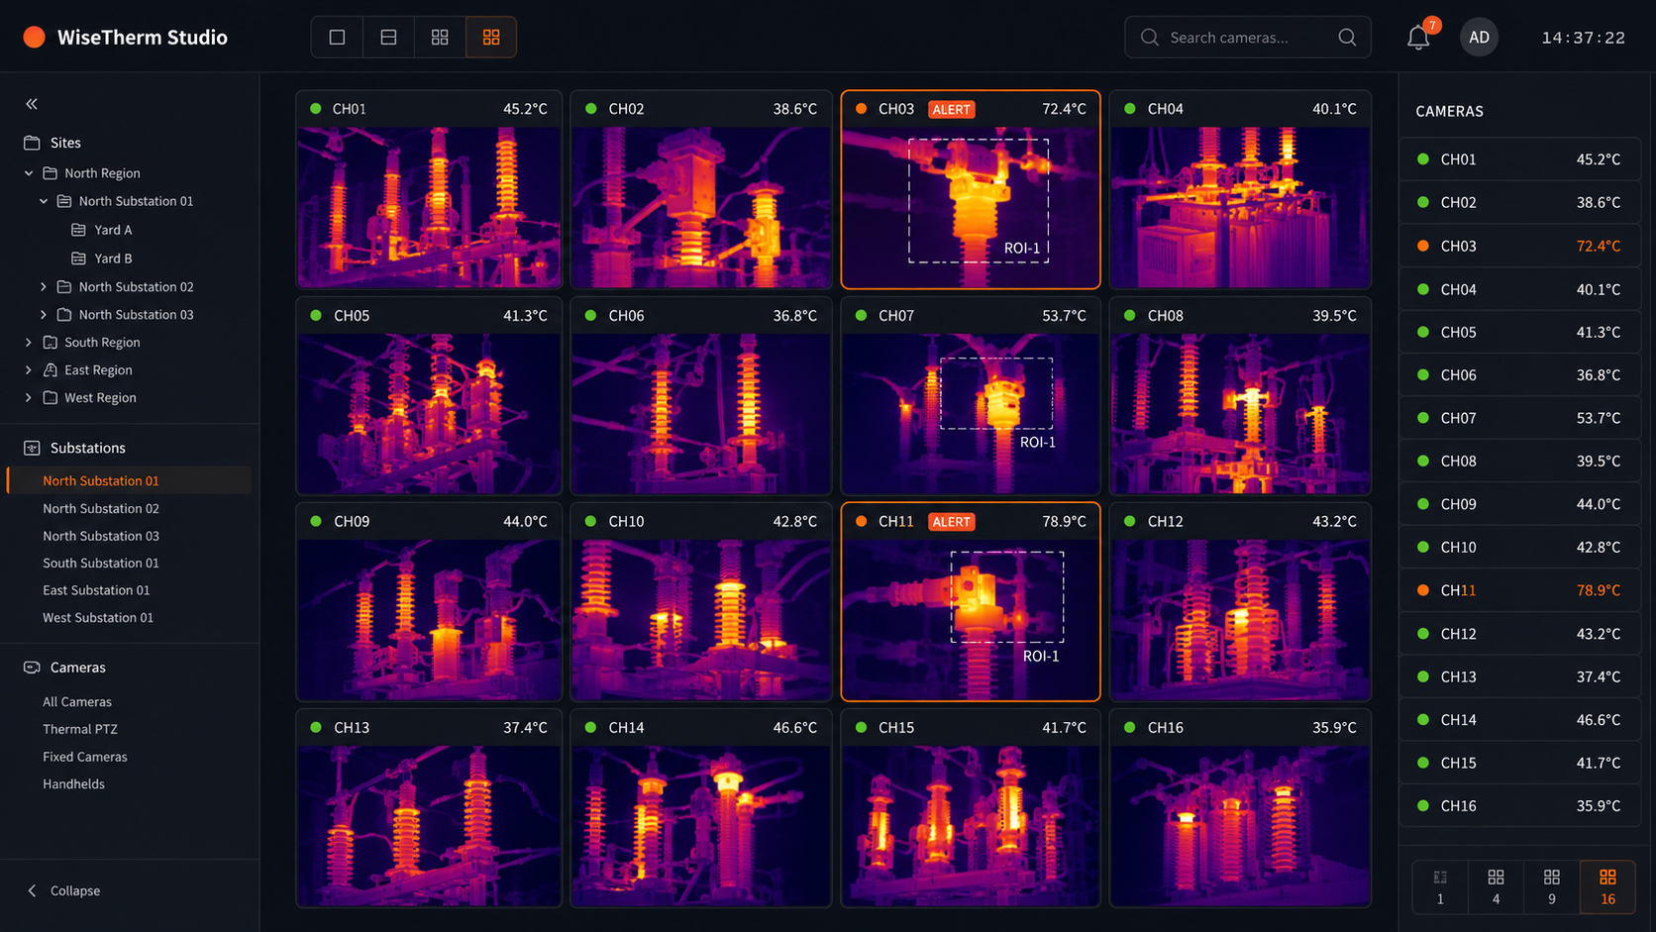Open CH14 thermal feed thumbnail
The width and height of the screenshot is (1656, 932).
701,825
